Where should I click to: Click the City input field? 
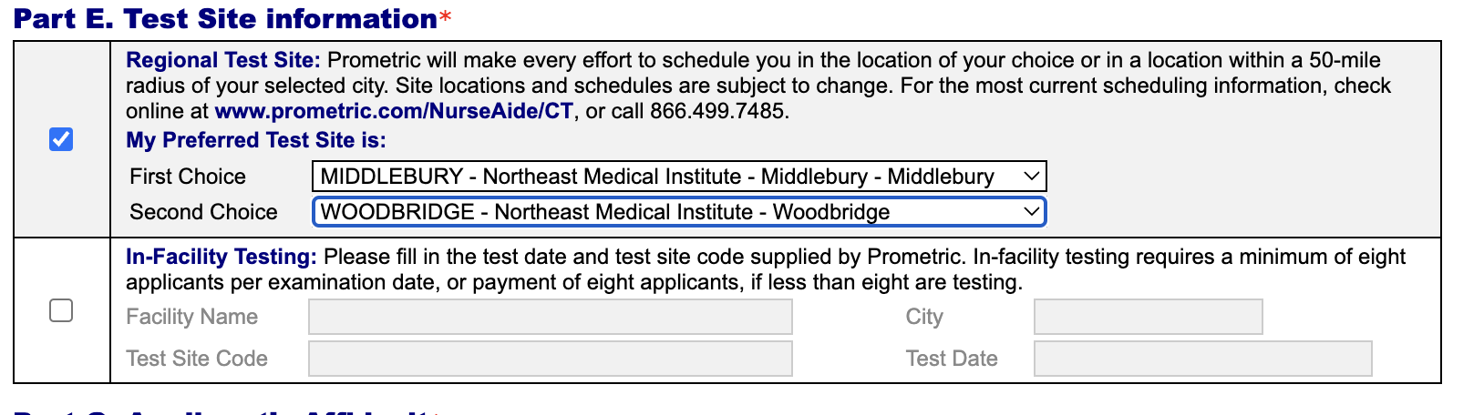(1147, 317)
